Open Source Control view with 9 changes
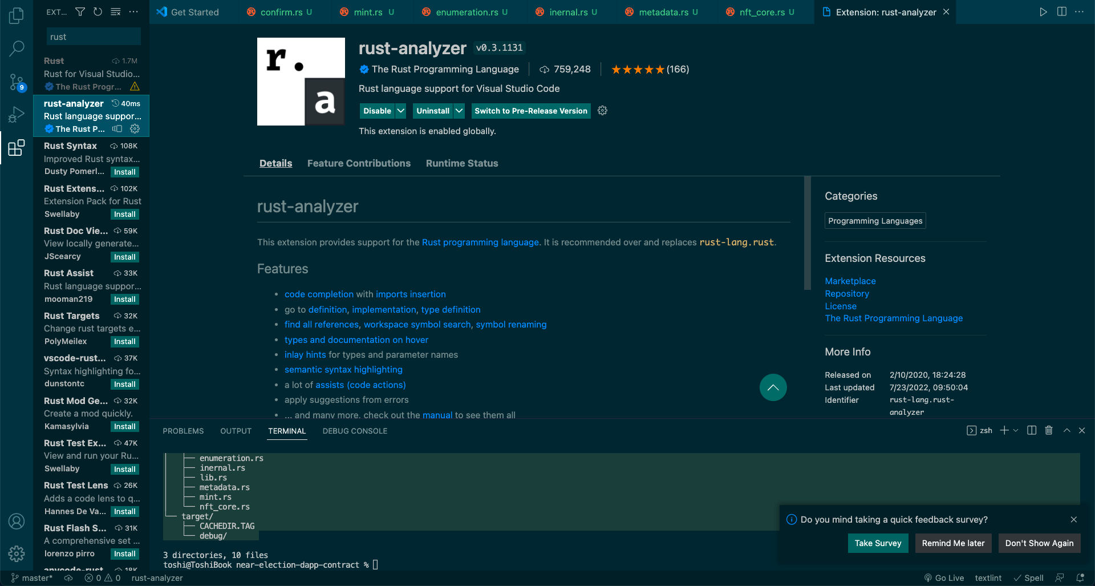Image resolution: width=1095 pixels, height=586 pixels. [17, 82]
